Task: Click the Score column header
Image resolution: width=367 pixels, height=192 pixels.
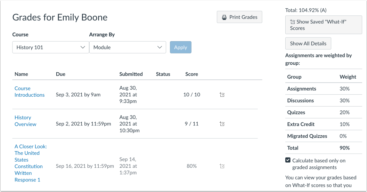Action: [192, 74]
